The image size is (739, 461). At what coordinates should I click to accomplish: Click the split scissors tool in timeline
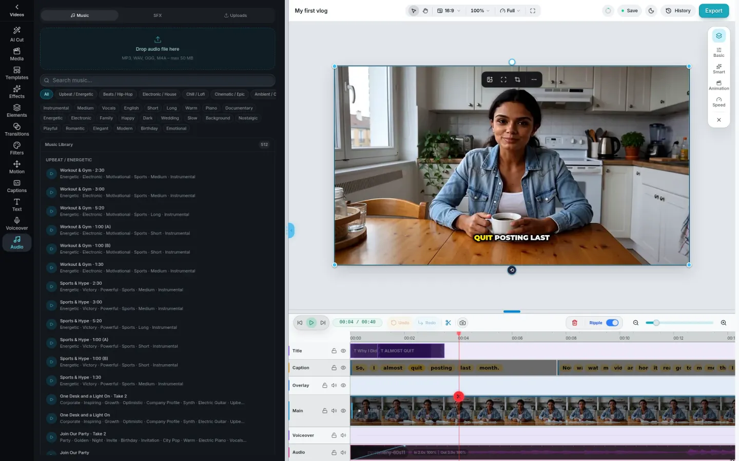448,323
